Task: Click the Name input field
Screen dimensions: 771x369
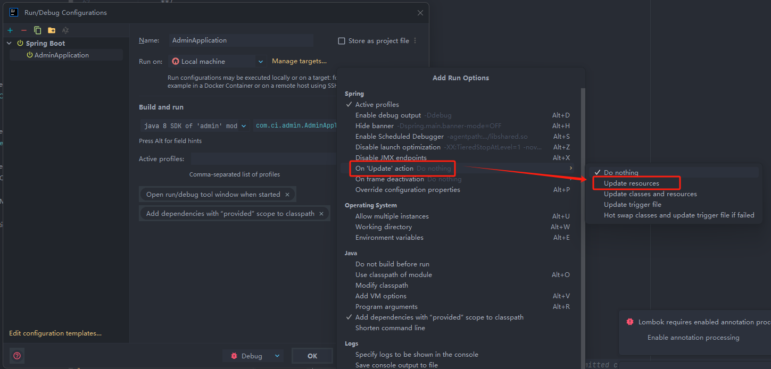Action: click(x=241, y=40)
